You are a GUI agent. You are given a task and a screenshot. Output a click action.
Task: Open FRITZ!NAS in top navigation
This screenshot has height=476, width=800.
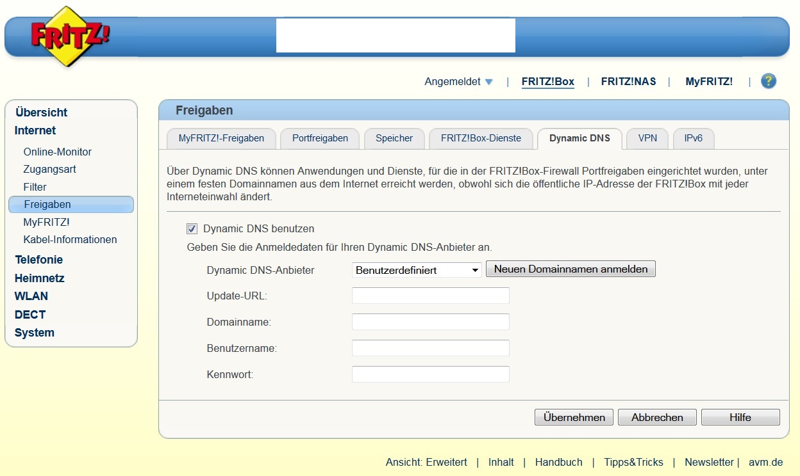point(628,82)
